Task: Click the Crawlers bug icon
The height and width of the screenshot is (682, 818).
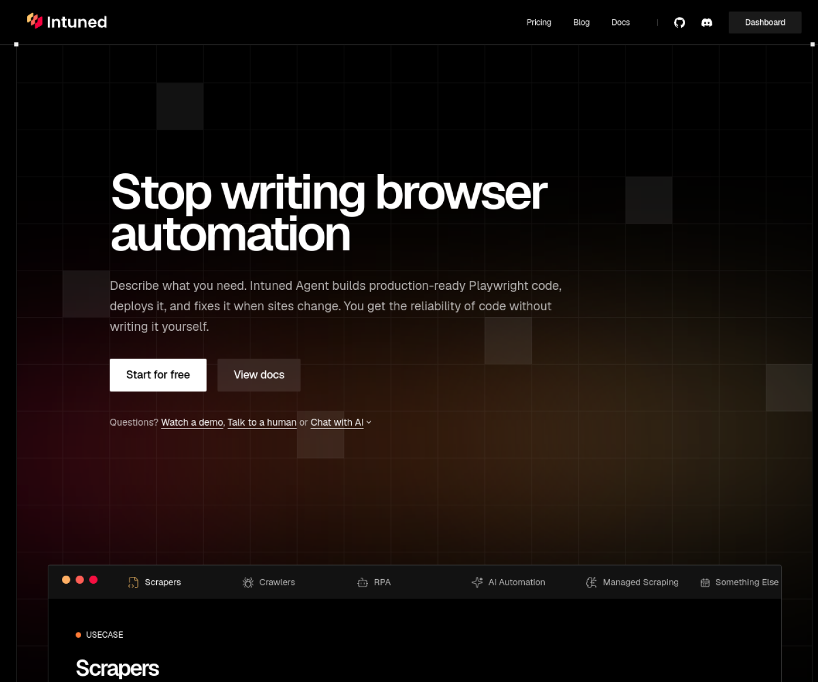Action: [248, 583]
